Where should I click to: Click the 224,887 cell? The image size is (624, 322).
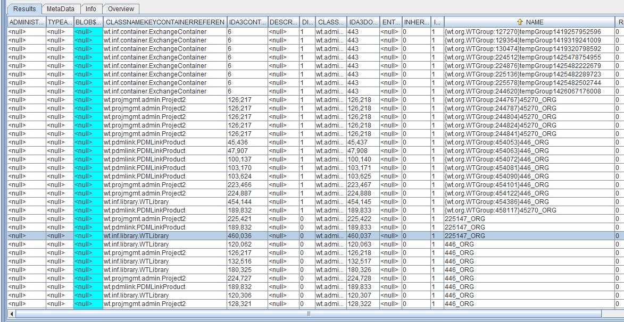[247, 193]
